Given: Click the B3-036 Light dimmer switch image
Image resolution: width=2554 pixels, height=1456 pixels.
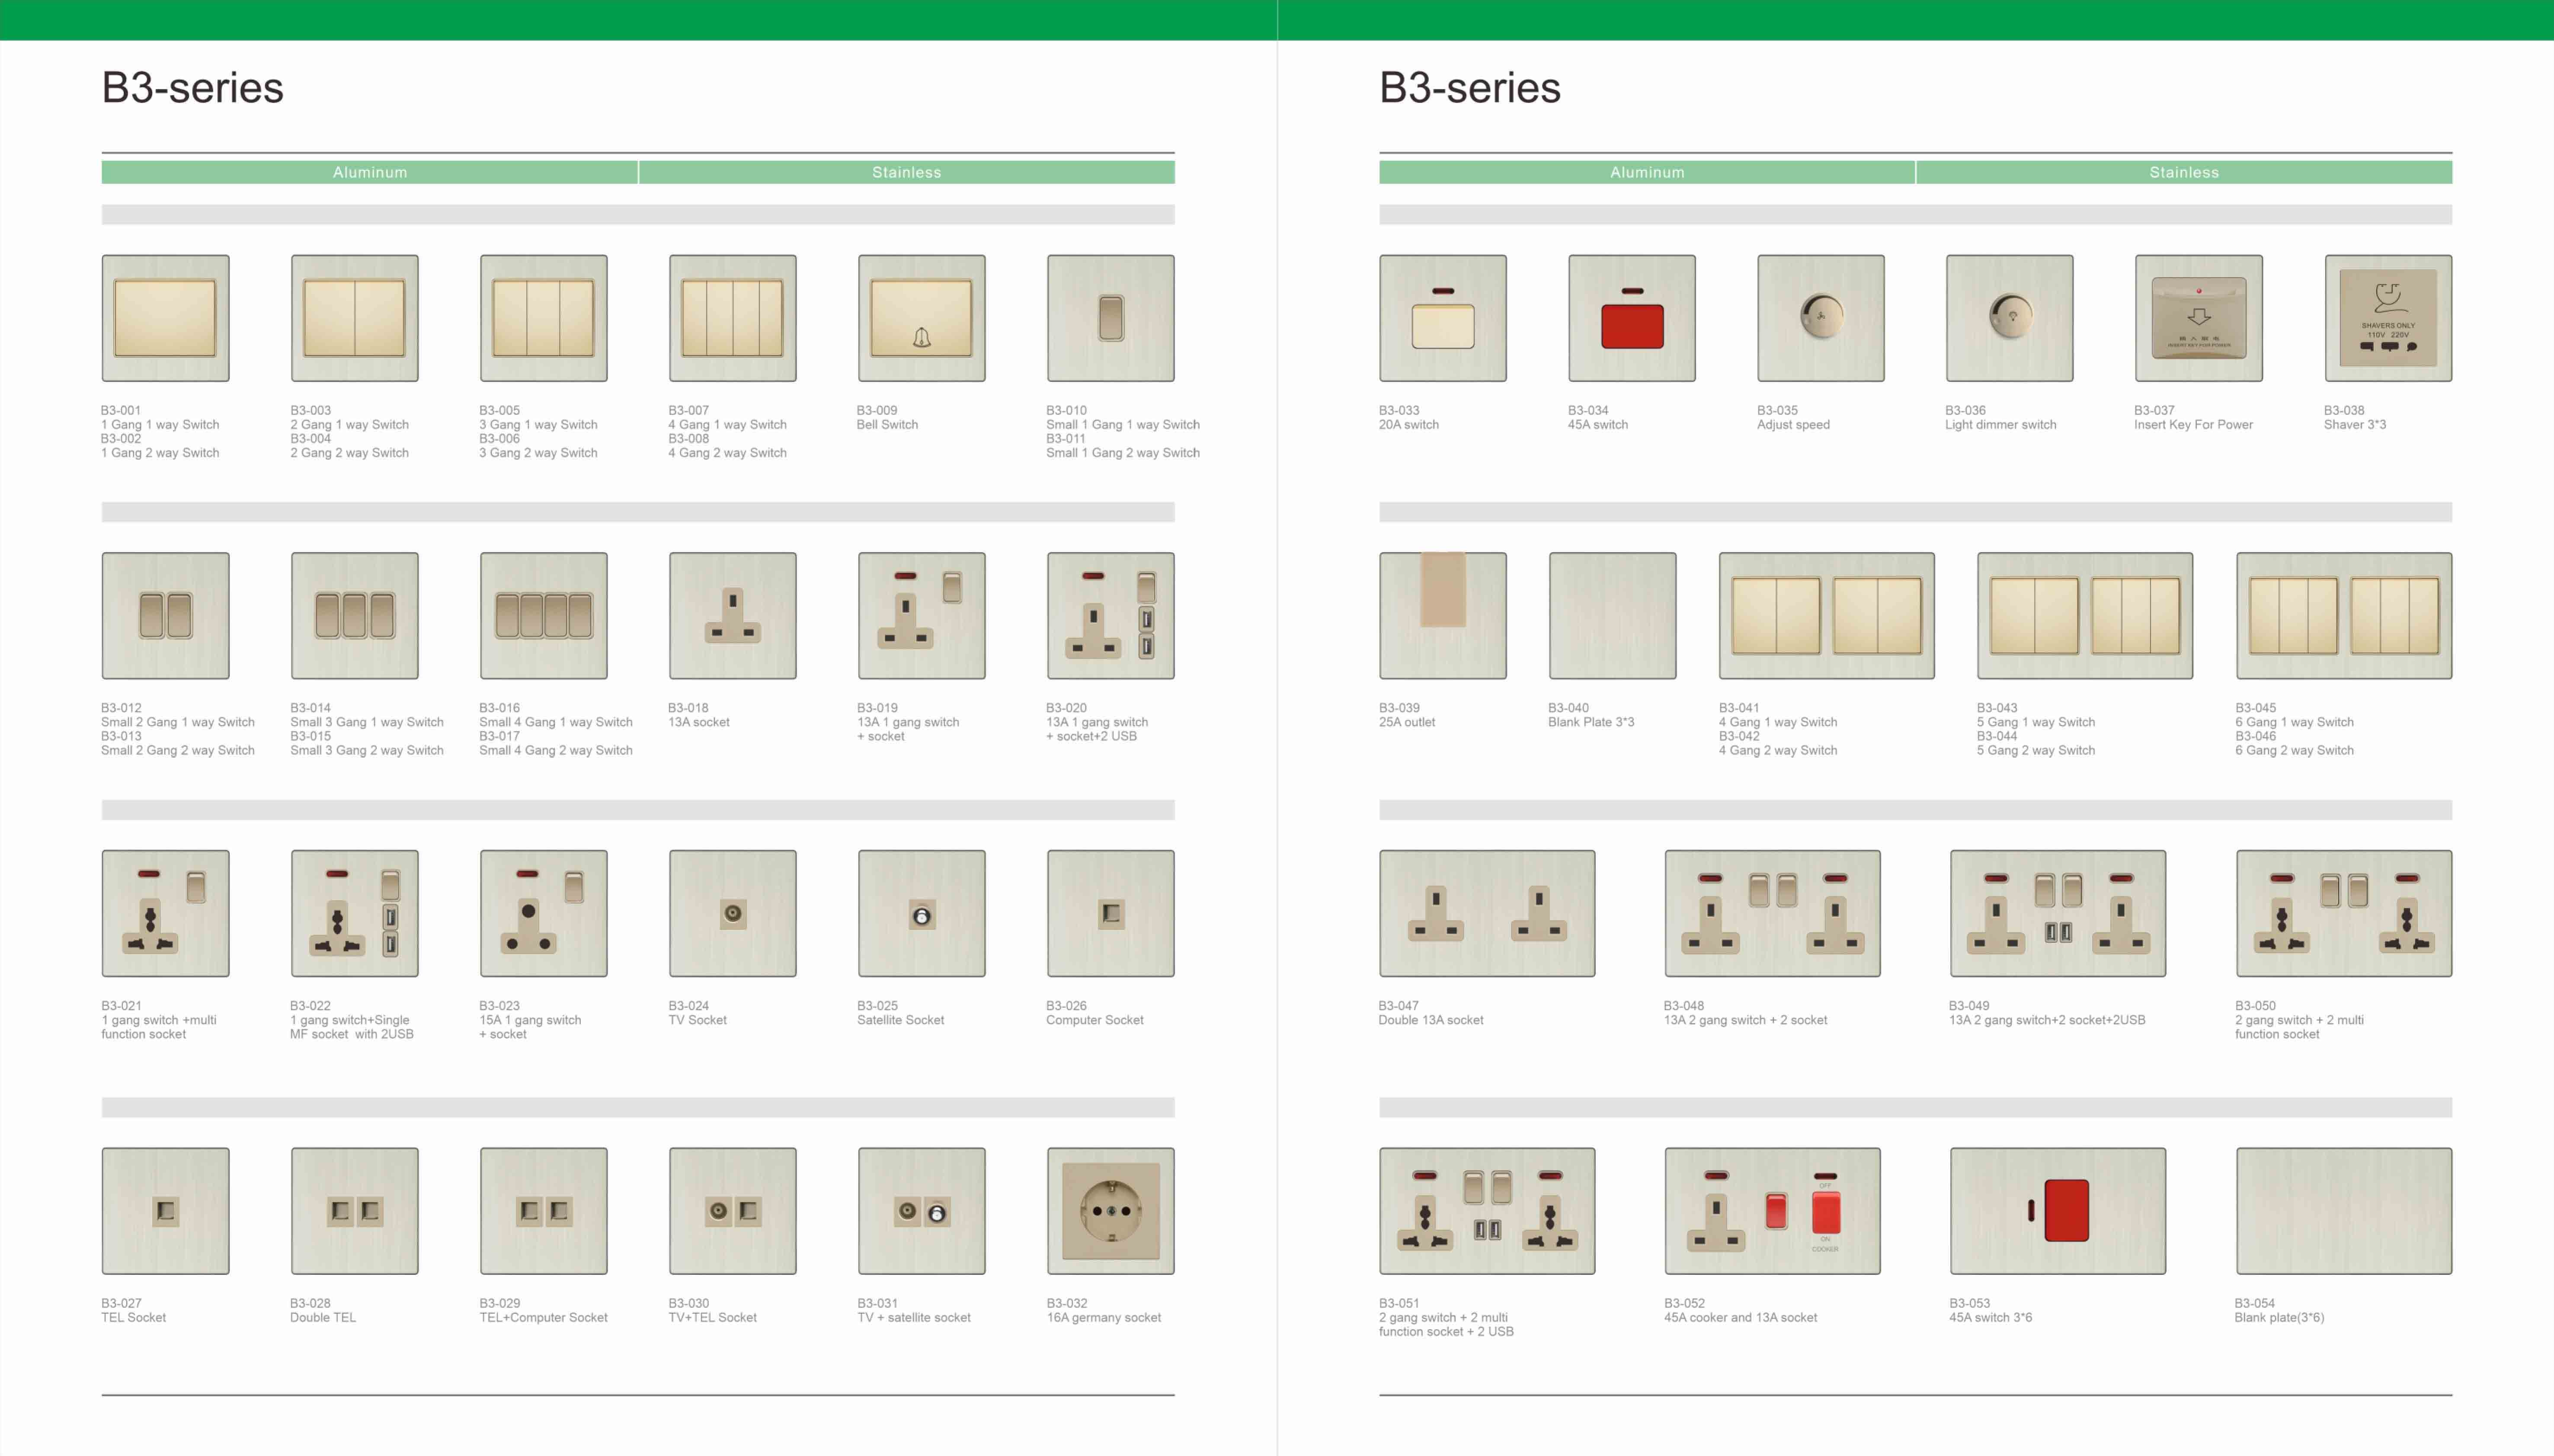Looking at the screenshot, I should click(x=2009, y=318).
